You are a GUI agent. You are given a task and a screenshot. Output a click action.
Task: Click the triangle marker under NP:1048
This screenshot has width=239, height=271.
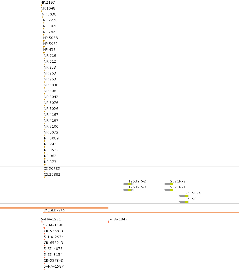42,11
